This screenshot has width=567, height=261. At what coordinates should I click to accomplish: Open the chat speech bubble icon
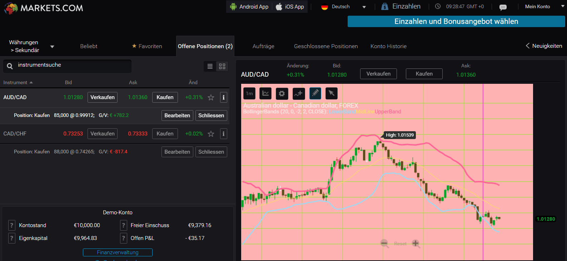pos(503,7)
